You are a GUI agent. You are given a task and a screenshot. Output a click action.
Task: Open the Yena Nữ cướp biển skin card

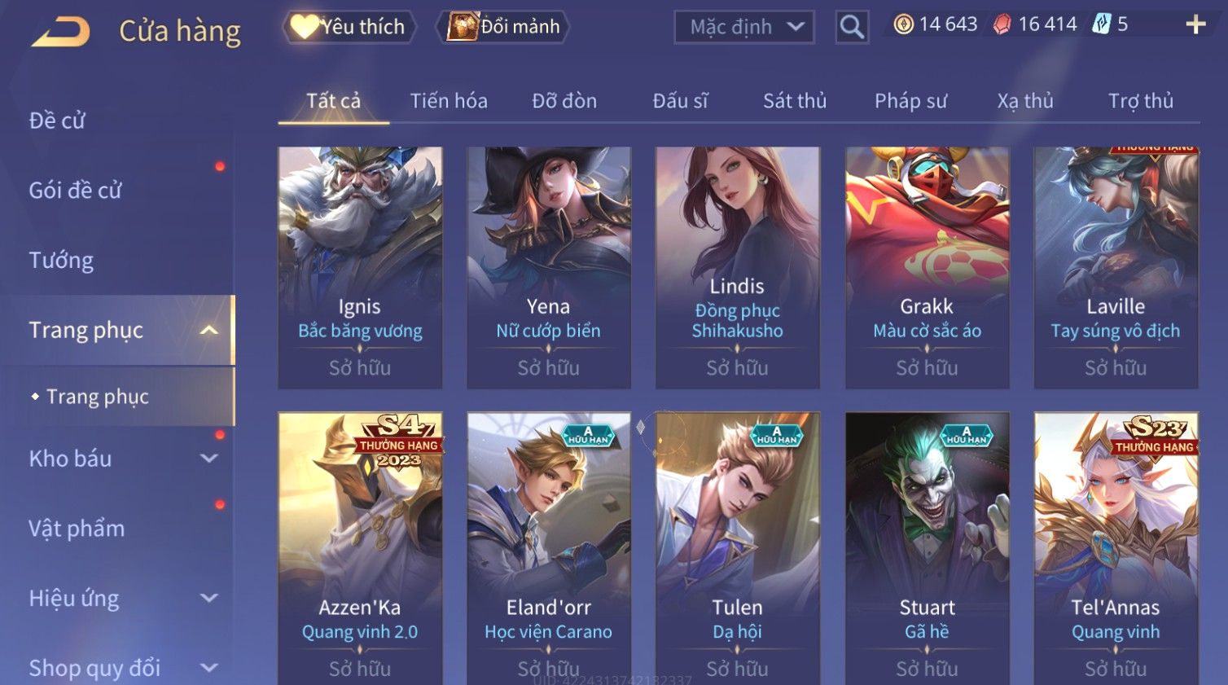(x=549, y=267)
